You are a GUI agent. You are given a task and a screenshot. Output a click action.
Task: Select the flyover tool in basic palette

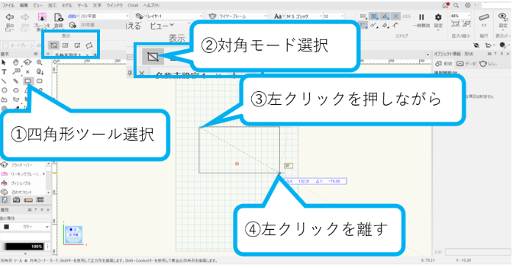click(27, 62)
